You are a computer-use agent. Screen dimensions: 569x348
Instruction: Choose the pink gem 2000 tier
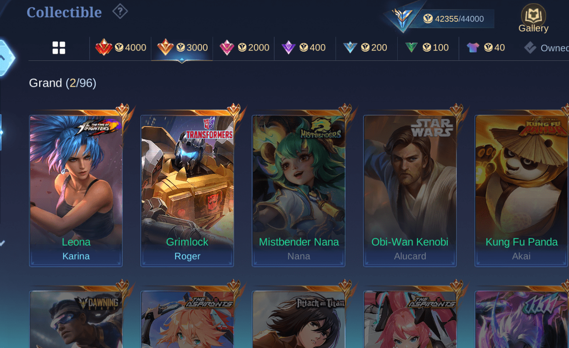244,48
